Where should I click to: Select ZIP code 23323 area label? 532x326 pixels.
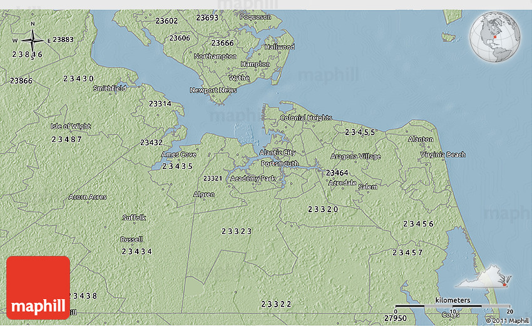click(237, 232)
